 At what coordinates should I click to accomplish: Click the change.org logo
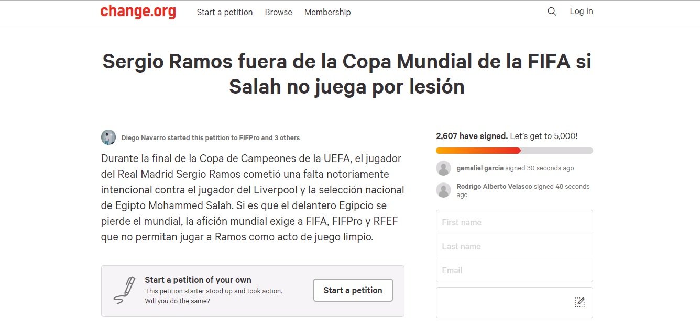point(138,12)
